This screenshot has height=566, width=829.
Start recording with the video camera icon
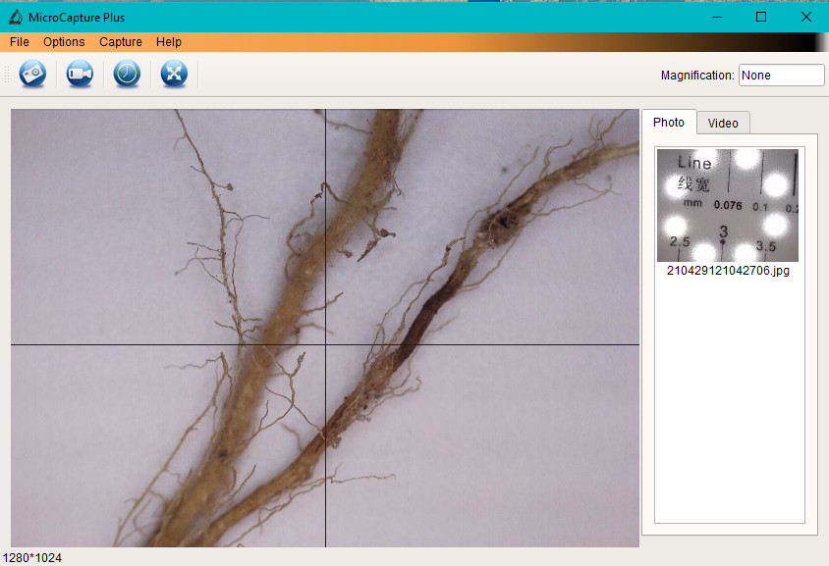(80, 75)
